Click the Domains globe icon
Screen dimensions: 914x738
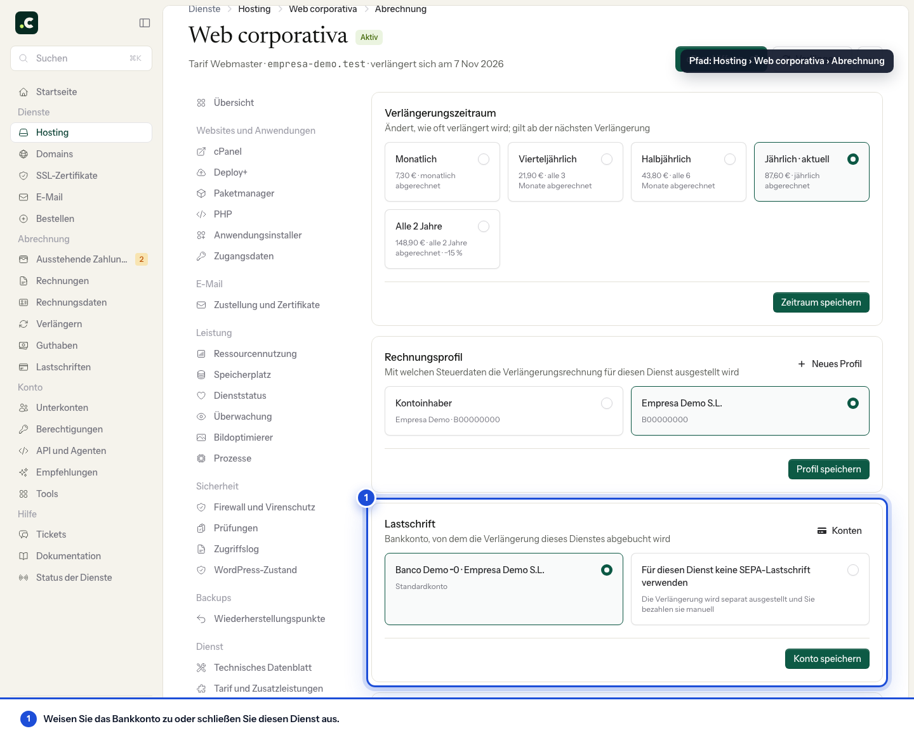coord(23,154)
